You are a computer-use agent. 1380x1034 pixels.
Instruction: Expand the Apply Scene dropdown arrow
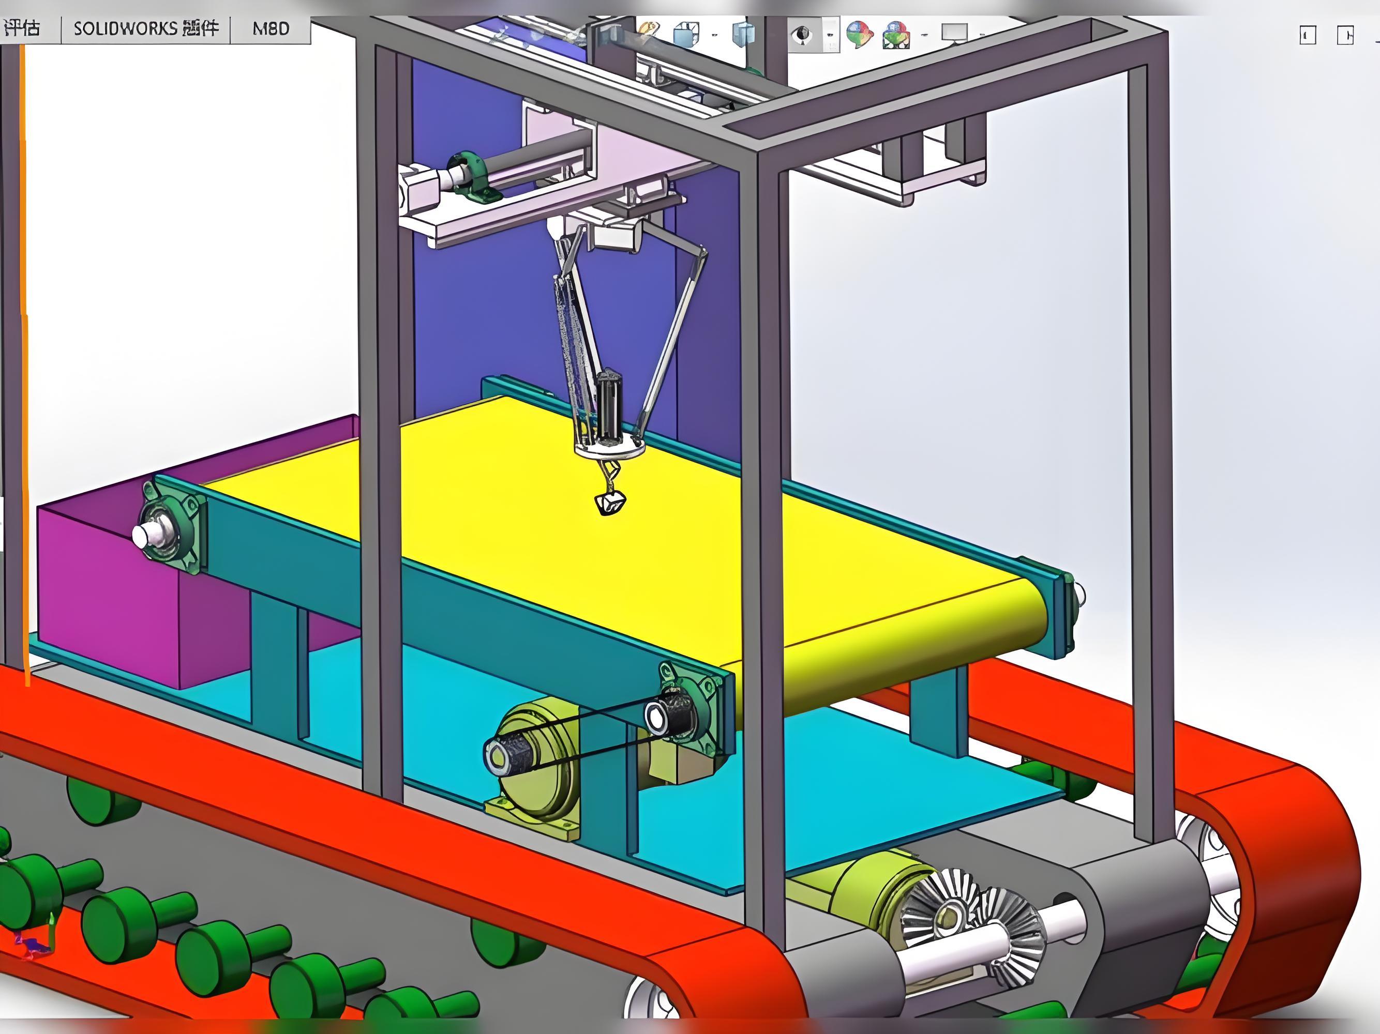(924, 35)
